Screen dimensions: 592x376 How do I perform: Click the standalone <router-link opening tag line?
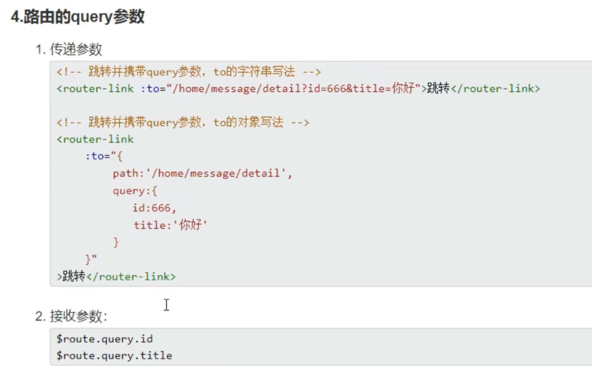(x=95, y=139)
